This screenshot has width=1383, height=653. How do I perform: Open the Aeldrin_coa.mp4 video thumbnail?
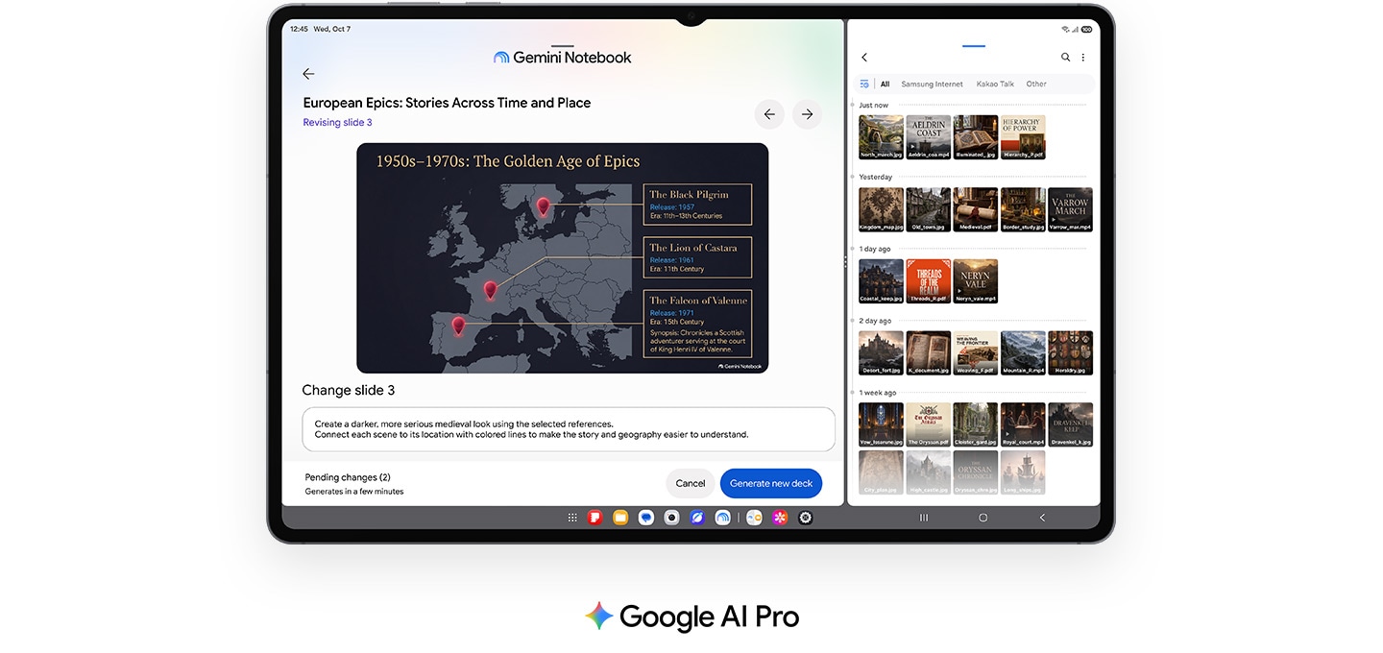929,137
